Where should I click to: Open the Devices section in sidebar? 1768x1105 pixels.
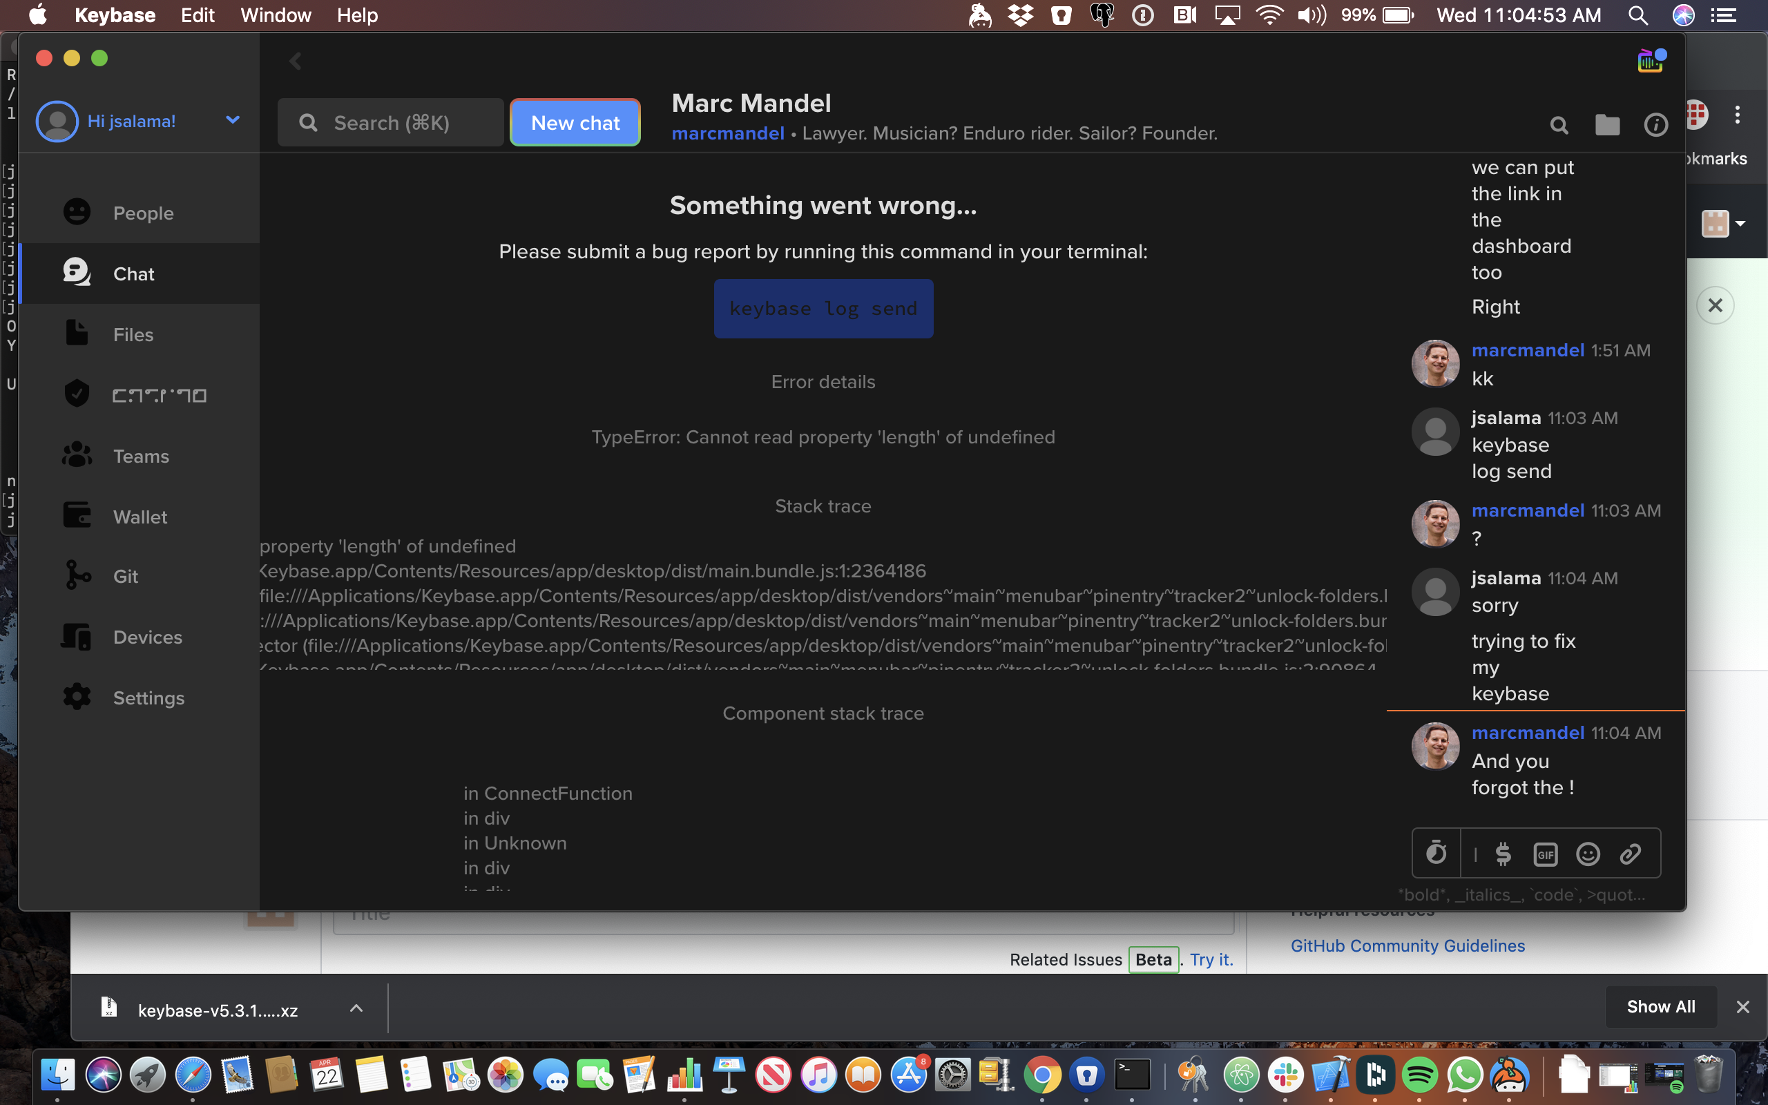click(x=139, y=637)
